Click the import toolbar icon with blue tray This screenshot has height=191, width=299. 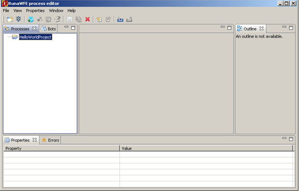(120, 19)
